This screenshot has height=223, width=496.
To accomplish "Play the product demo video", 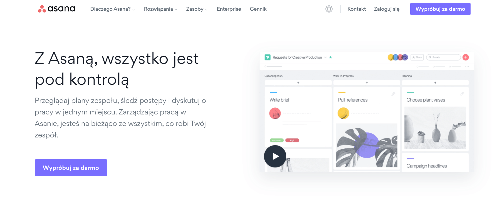I will pos(275,156).
